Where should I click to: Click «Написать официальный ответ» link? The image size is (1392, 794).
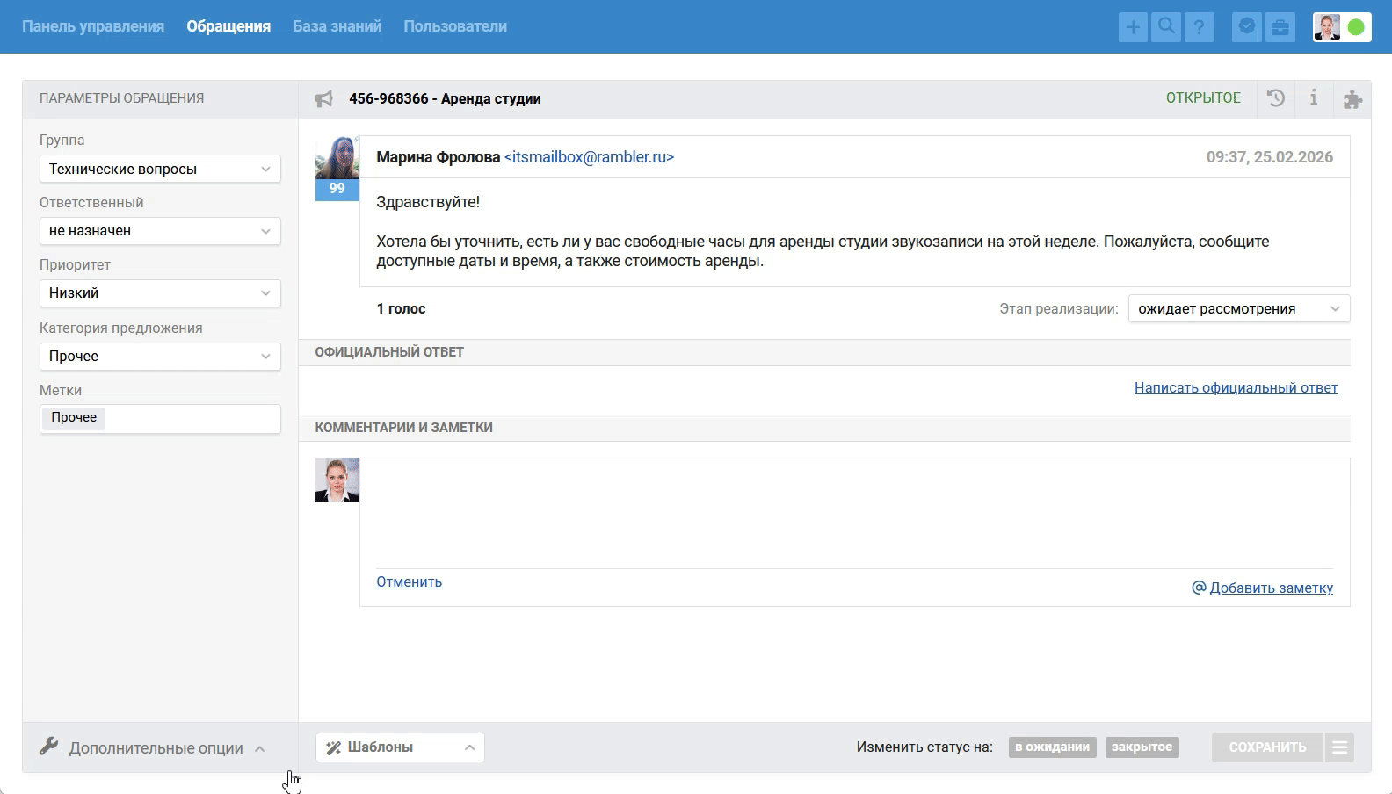pos(1236,388)
